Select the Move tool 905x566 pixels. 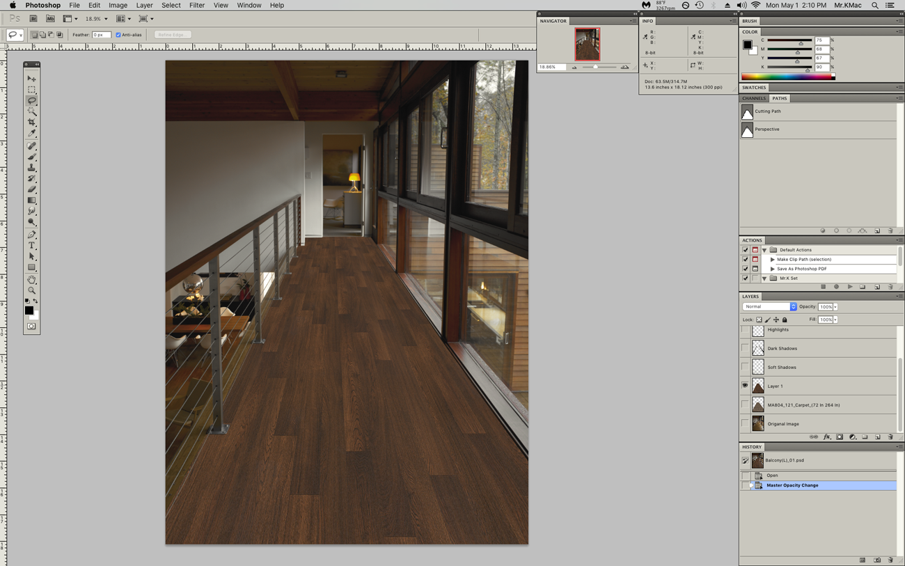[31, 79]
